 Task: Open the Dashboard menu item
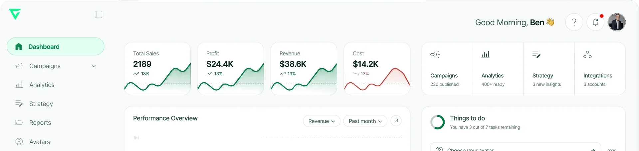pos(55,46)
